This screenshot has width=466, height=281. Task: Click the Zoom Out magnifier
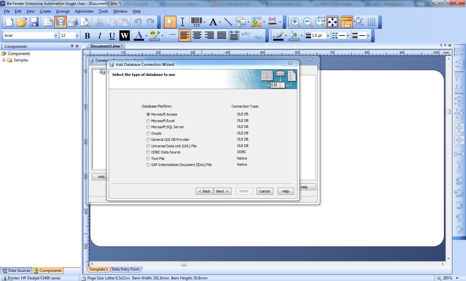(x=308, y=22)
